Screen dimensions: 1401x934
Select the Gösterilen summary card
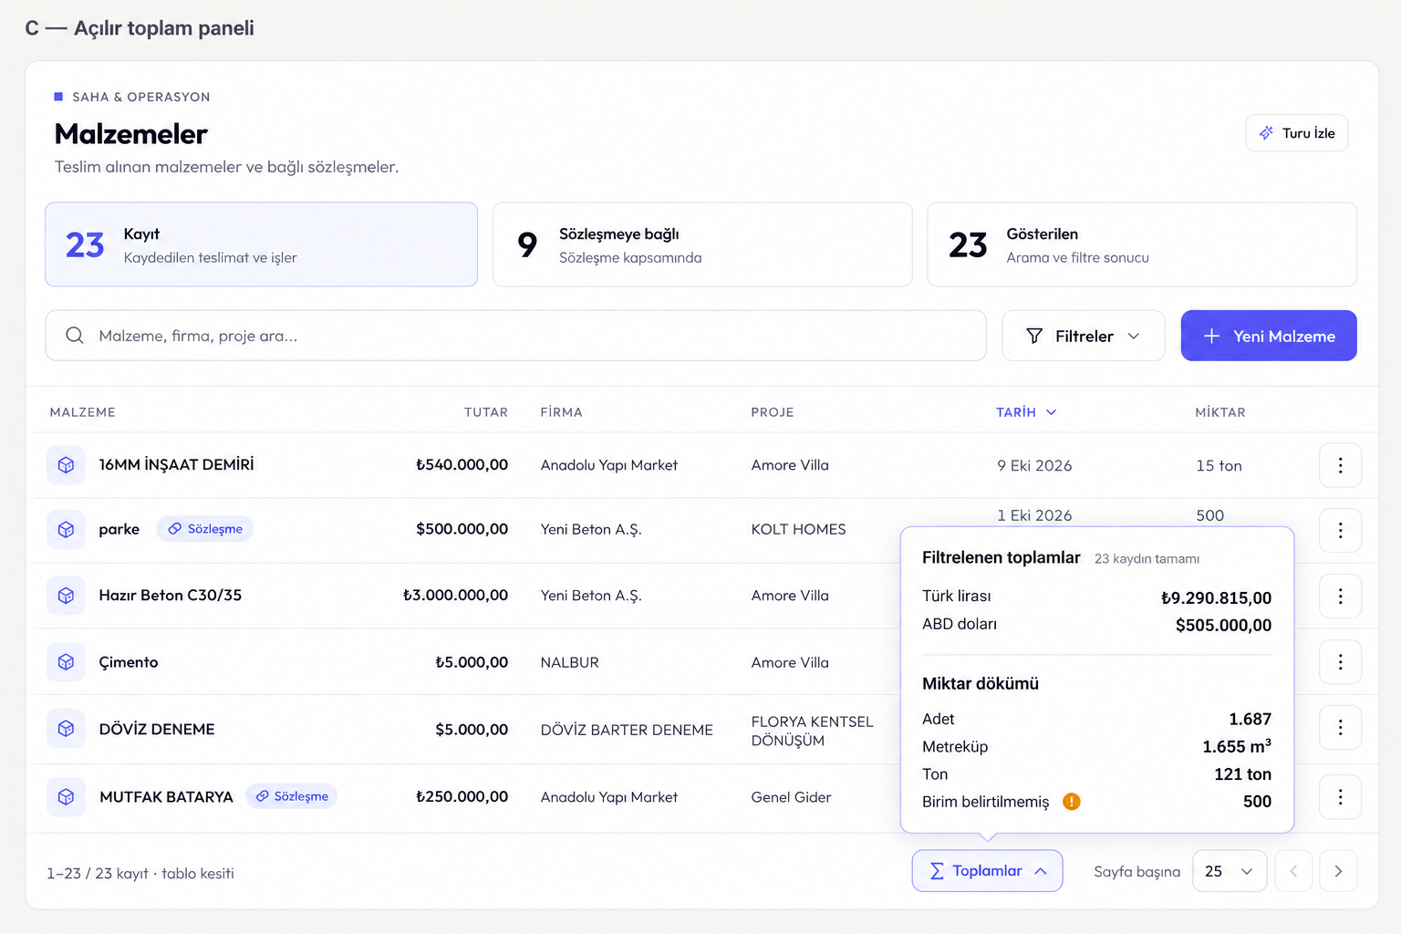click(x=1142, y=244)
